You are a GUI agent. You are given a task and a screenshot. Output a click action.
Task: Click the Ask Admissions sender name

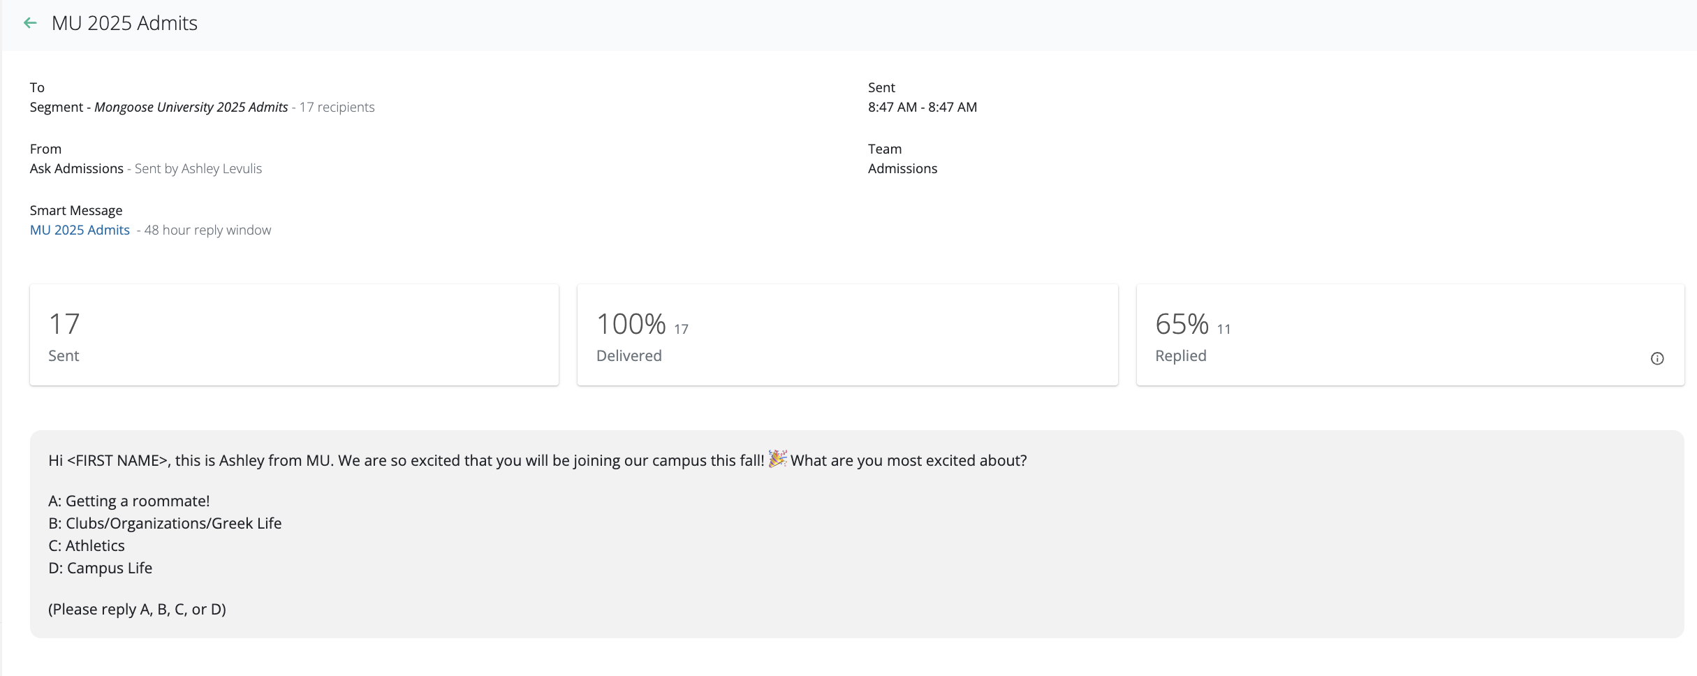pyautogui.click(x=76, y=169)
